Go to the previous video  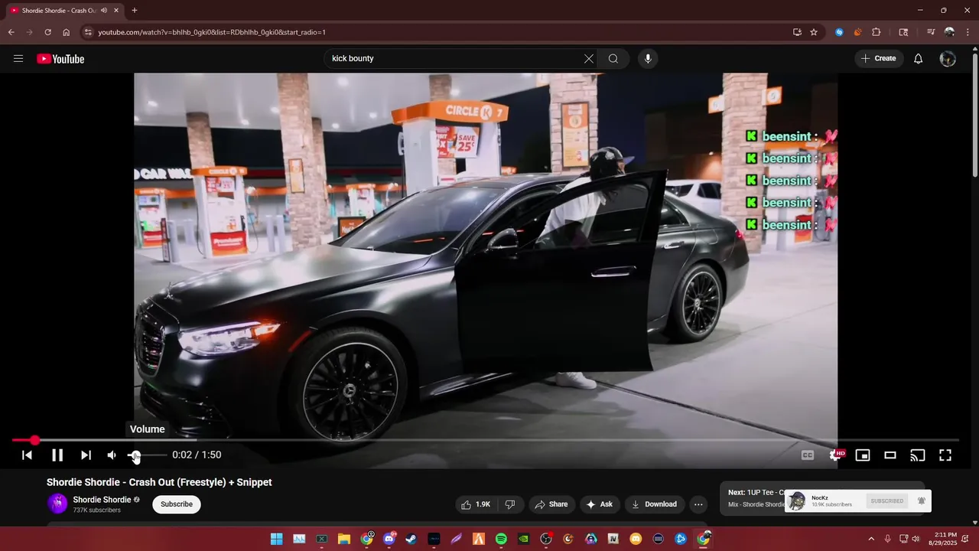[27, 455]
